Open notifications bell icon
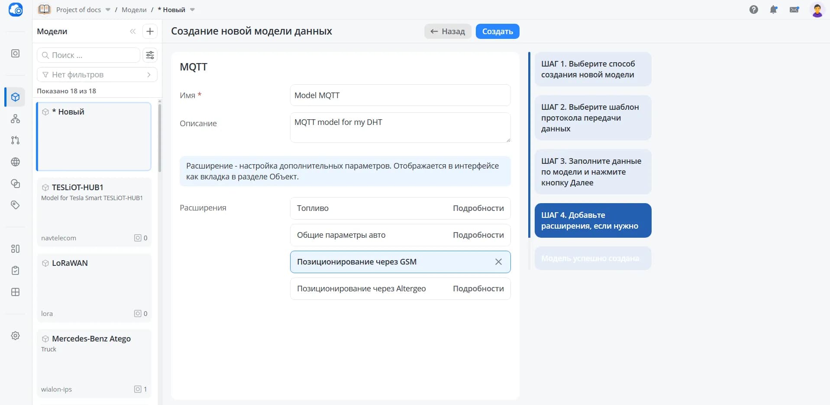 (773, 10)
